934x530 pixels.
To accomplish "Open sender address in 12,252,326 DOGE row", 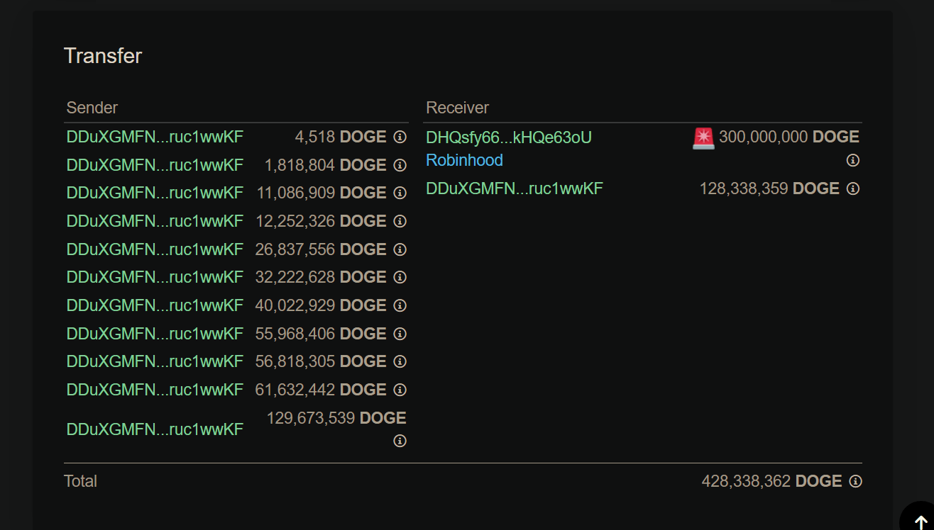I will [x=155, y=221].
